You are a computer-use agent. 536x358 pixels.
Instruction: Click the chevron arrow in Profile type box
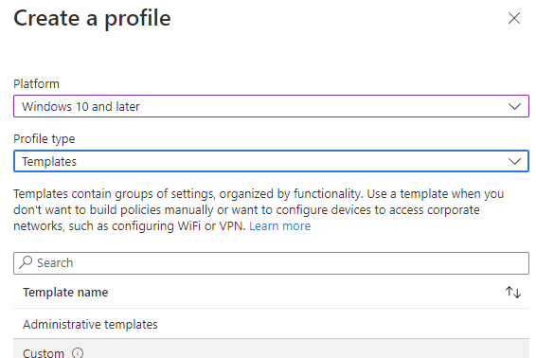pyautogui.click(x=514, y=161)
